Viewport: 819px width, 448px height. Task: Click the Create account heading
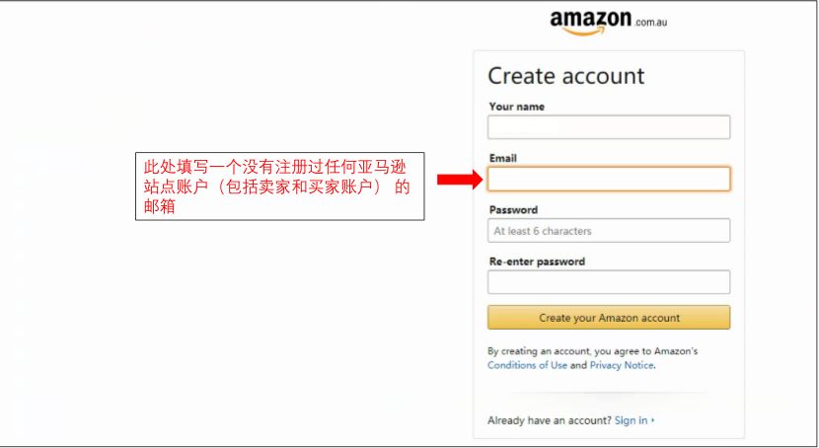pyautogui.click(x=565, y=76)
